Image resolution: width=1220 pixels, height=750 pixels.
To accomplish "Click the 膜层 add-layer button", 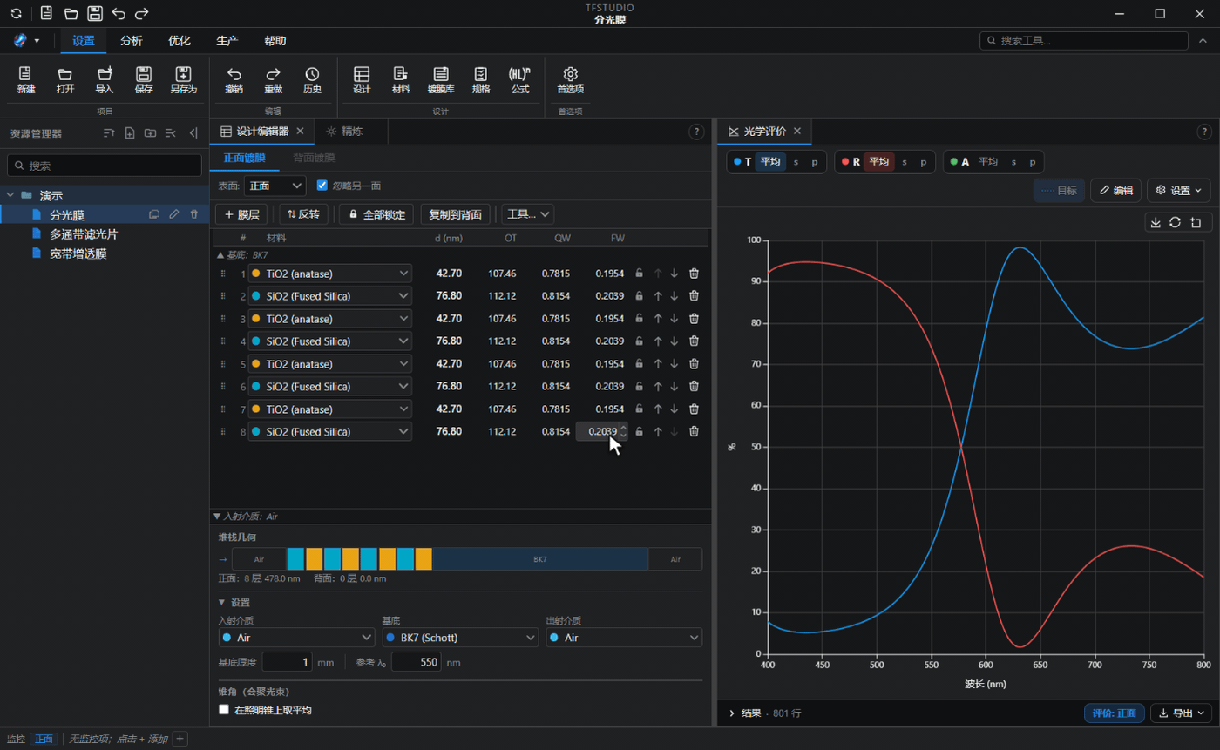I will click(241, 214).
